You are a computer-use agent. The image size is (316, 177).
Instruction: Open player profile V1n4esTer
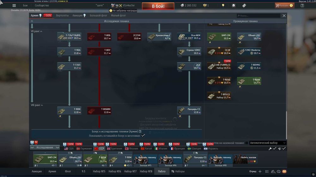point(129,5)
